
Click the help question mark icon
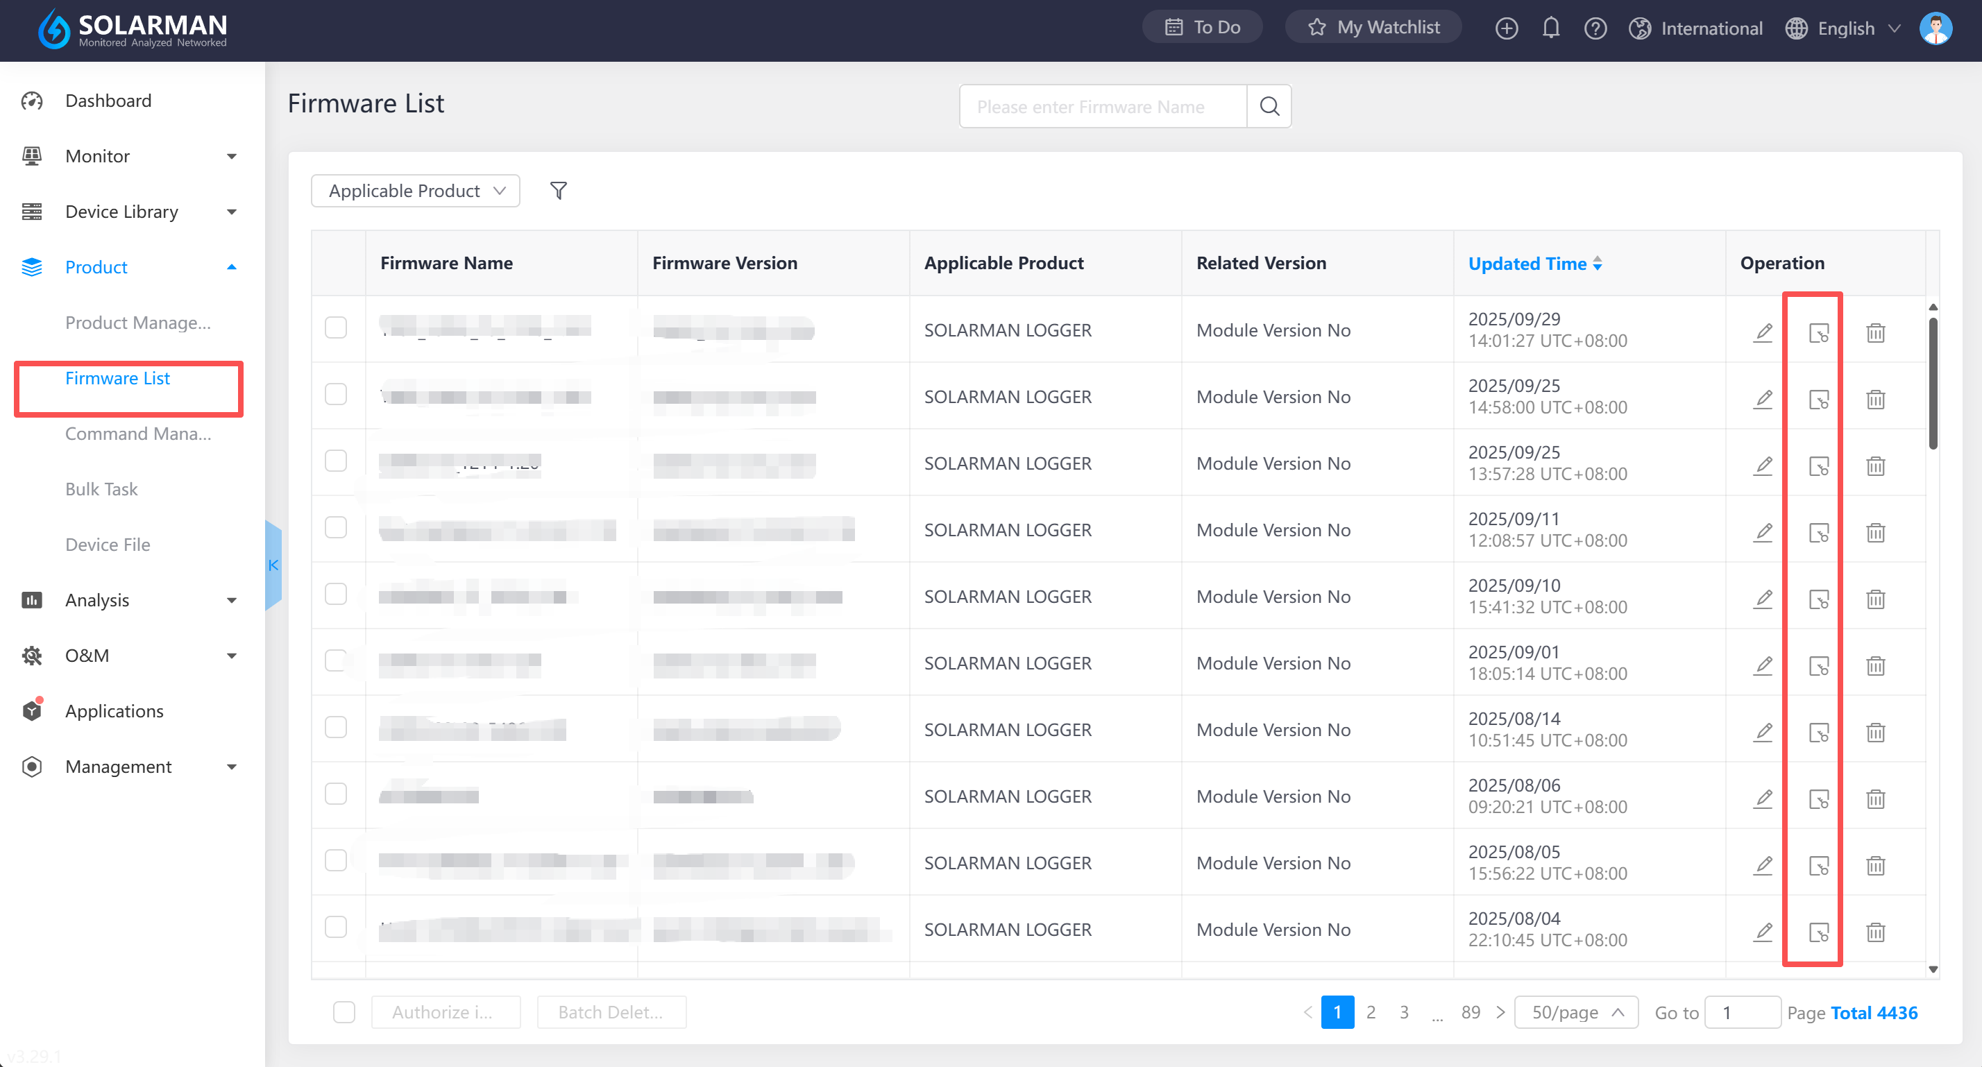[1595, 28]
